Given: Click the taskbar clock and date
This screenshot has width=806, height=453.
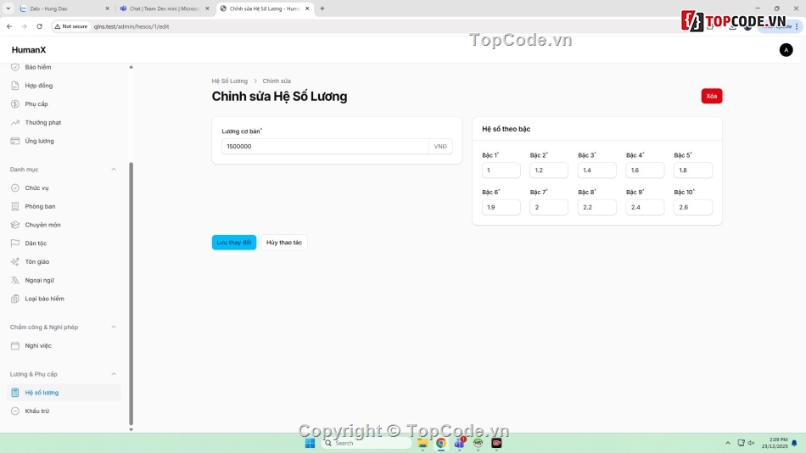Looking at the screenshot, I should click(x=775, y=443).
